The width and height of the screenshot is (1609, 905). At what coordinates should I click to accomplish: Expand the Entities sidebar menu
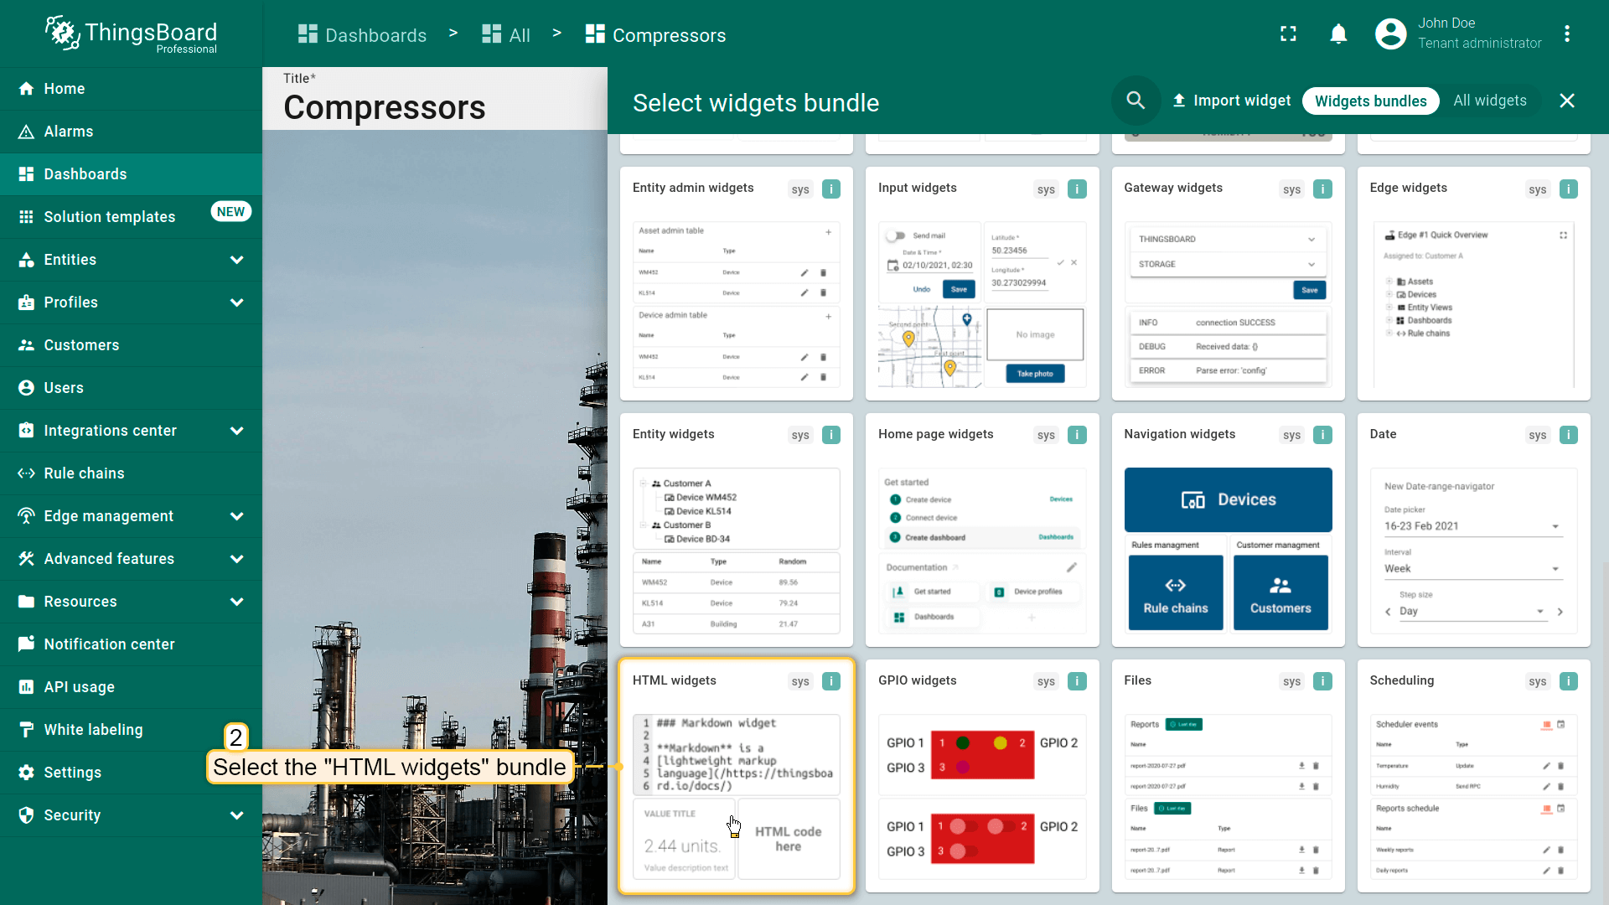coord(236,260)
